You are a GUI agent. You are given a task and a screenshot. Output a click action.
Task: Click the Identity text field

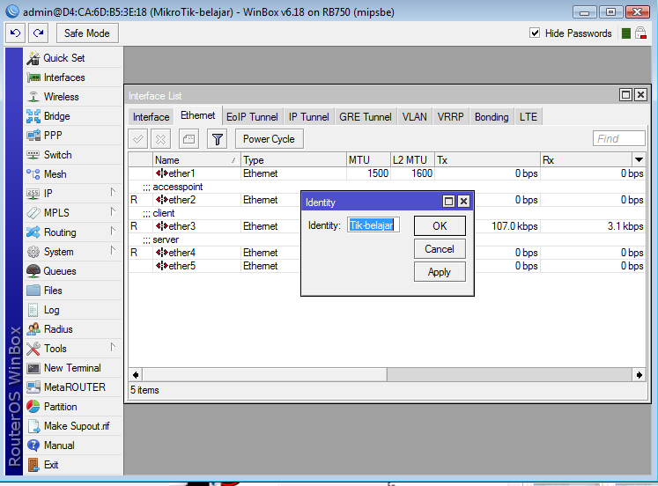[x=373, y=225]
